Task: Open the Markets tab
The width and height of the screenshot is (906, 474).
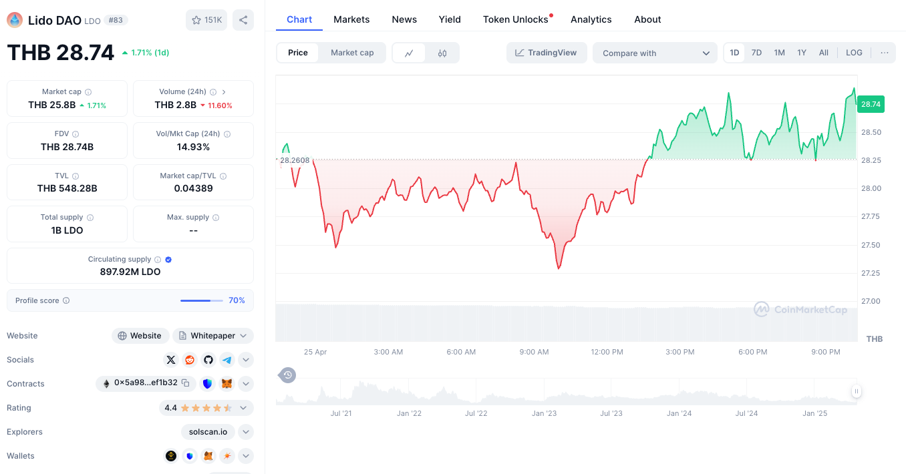Action: tap(351, 19)
